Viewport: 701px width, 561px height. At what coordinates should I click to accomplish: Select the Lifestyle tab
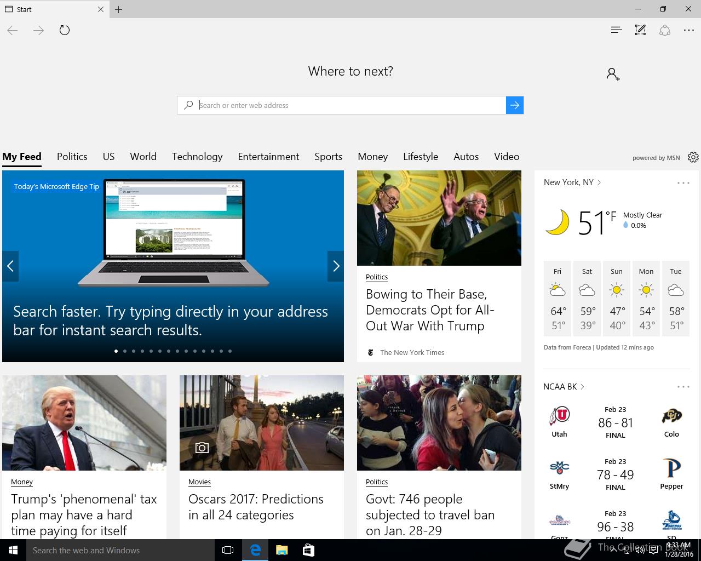421,157
